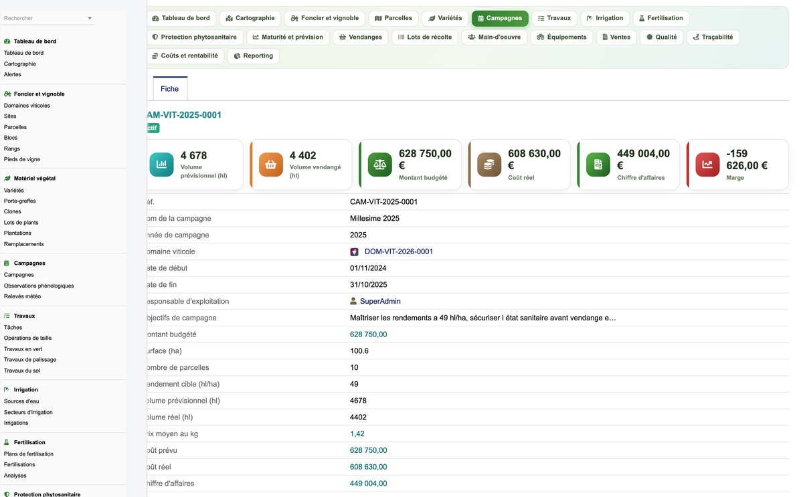
Task: Click the SuperAdmin user icon
Action: 353,302
